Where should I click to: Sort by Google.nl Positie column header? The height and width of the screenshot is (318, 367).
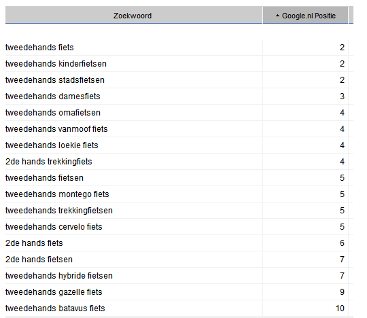pos(305,15)
